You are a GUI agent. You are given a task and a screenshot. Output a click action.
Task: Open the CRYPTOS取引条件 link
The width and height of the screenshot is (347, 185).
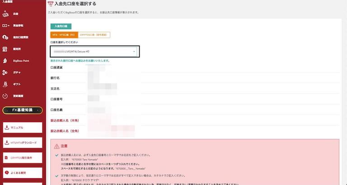23,158
